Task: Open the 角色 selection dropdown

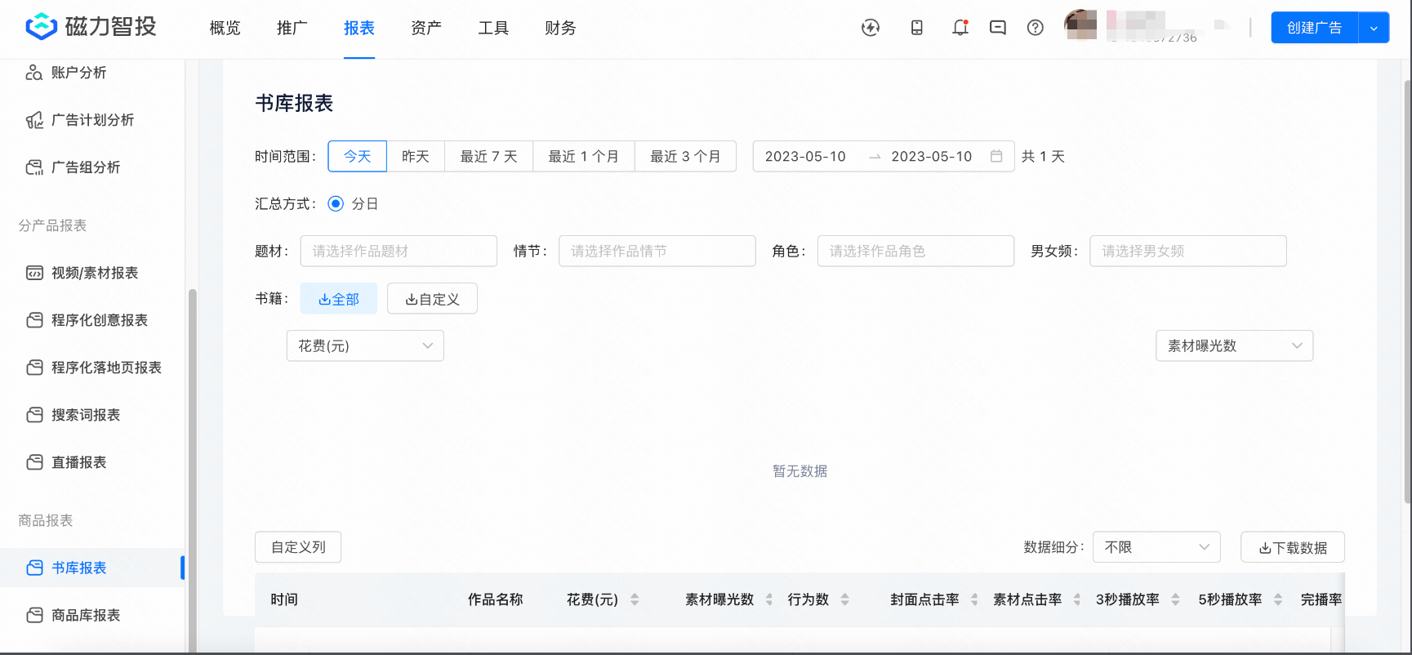Action: point(915,251)
